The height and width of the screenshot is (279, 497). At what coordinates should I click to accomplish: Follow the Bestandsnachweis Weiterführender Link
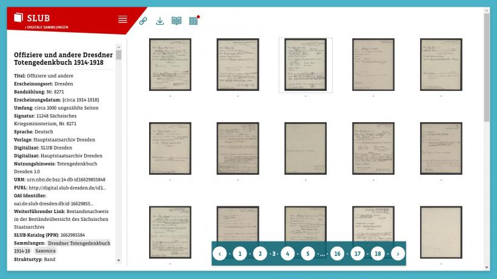61,219
